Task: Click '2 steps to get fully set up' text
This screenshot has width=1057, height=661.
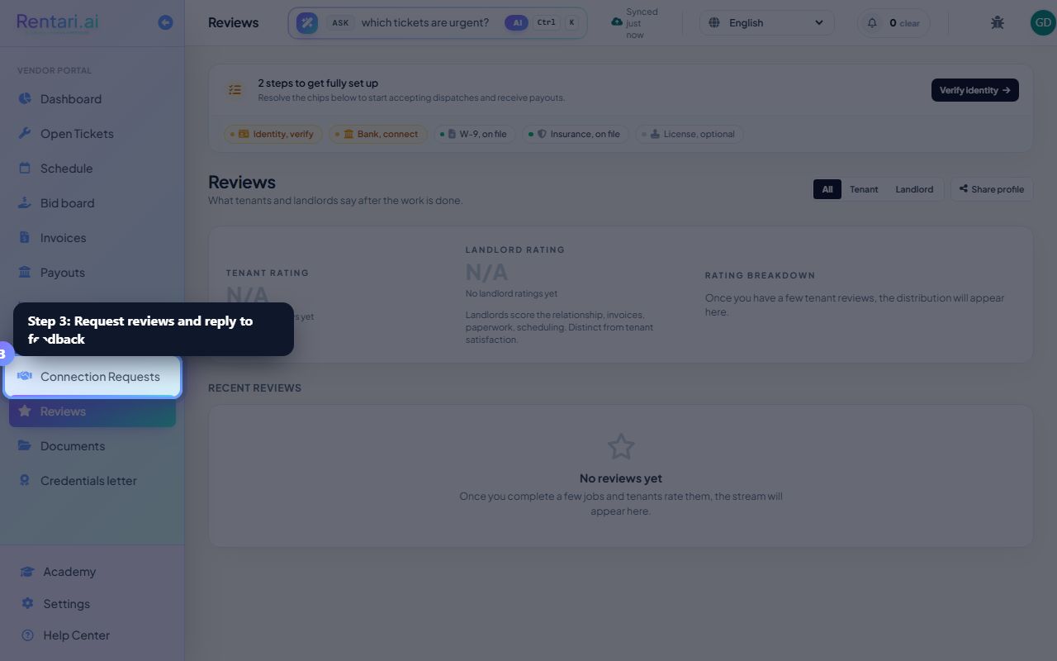Action: tap(318, 83)
